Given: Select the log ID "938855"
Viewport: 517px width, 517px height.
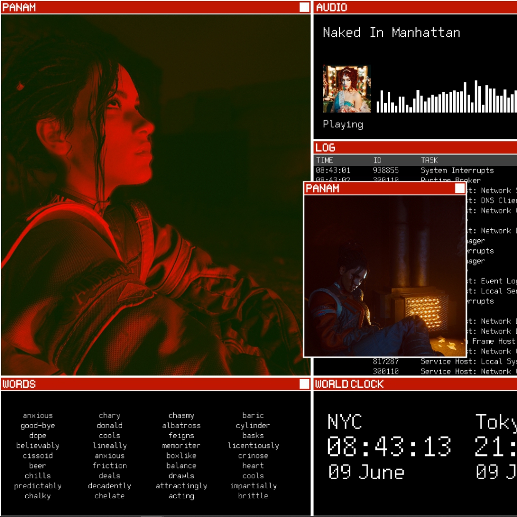Looking at the screenshot, I should [x=386, y=171].
